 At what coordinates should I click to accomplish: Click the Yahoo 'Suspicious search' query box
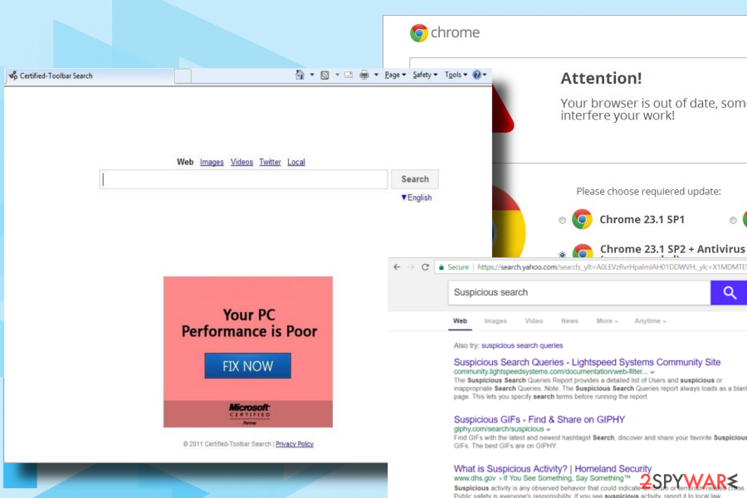(x=579, y=292)
